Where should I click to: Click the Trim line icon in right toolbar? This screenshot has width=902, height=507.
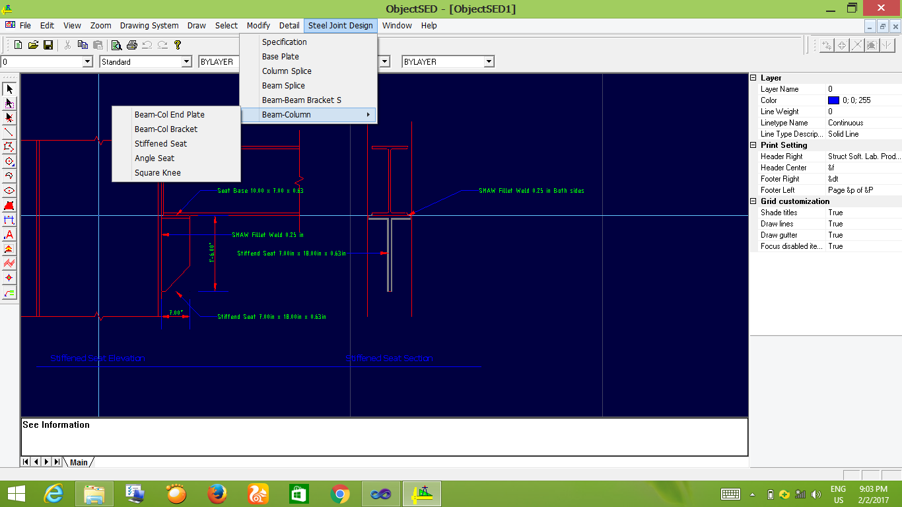tap(857, 45)
